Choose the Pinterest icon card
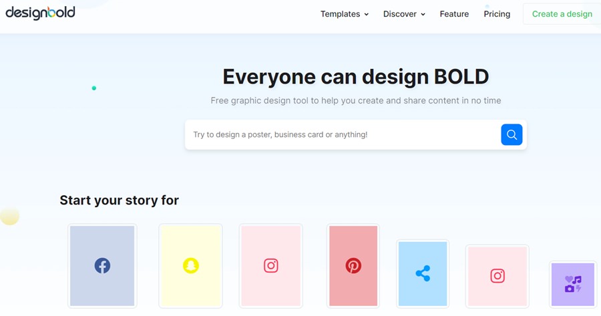601x316 pixels. [x=353, y=266]
